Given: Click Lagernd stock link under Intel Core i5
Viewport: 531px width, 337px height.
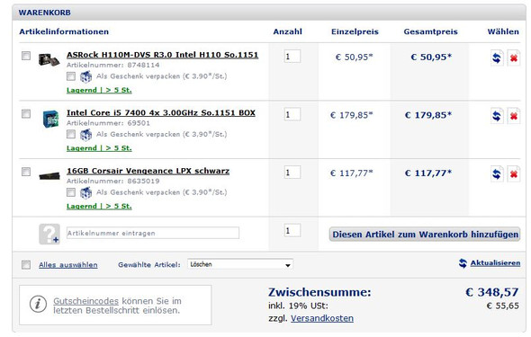Looking at the screenshot, I should point(99,148).
